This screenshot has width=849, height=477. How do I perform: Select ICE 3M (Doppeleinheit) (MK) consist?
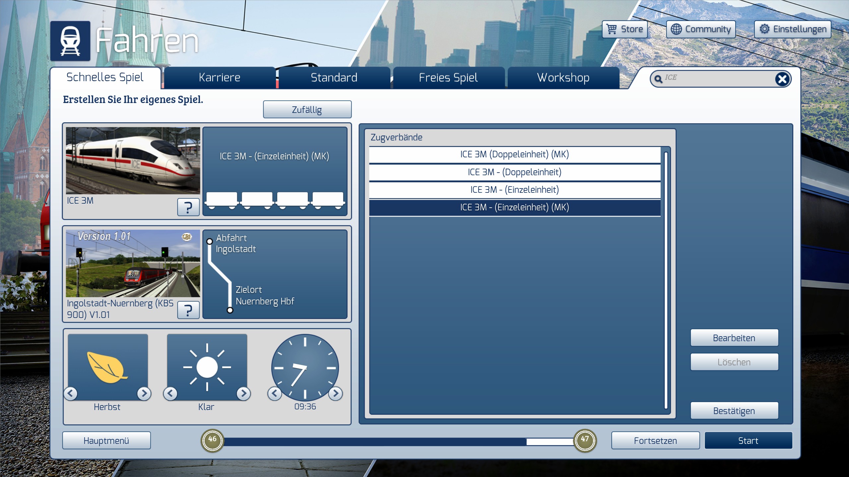[x=514, y=154]
